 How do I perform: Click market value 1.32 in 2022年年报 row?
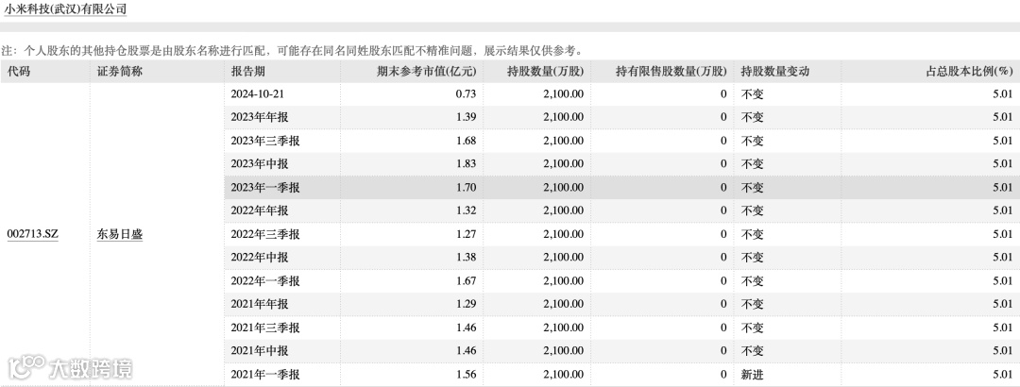(466, 210)
